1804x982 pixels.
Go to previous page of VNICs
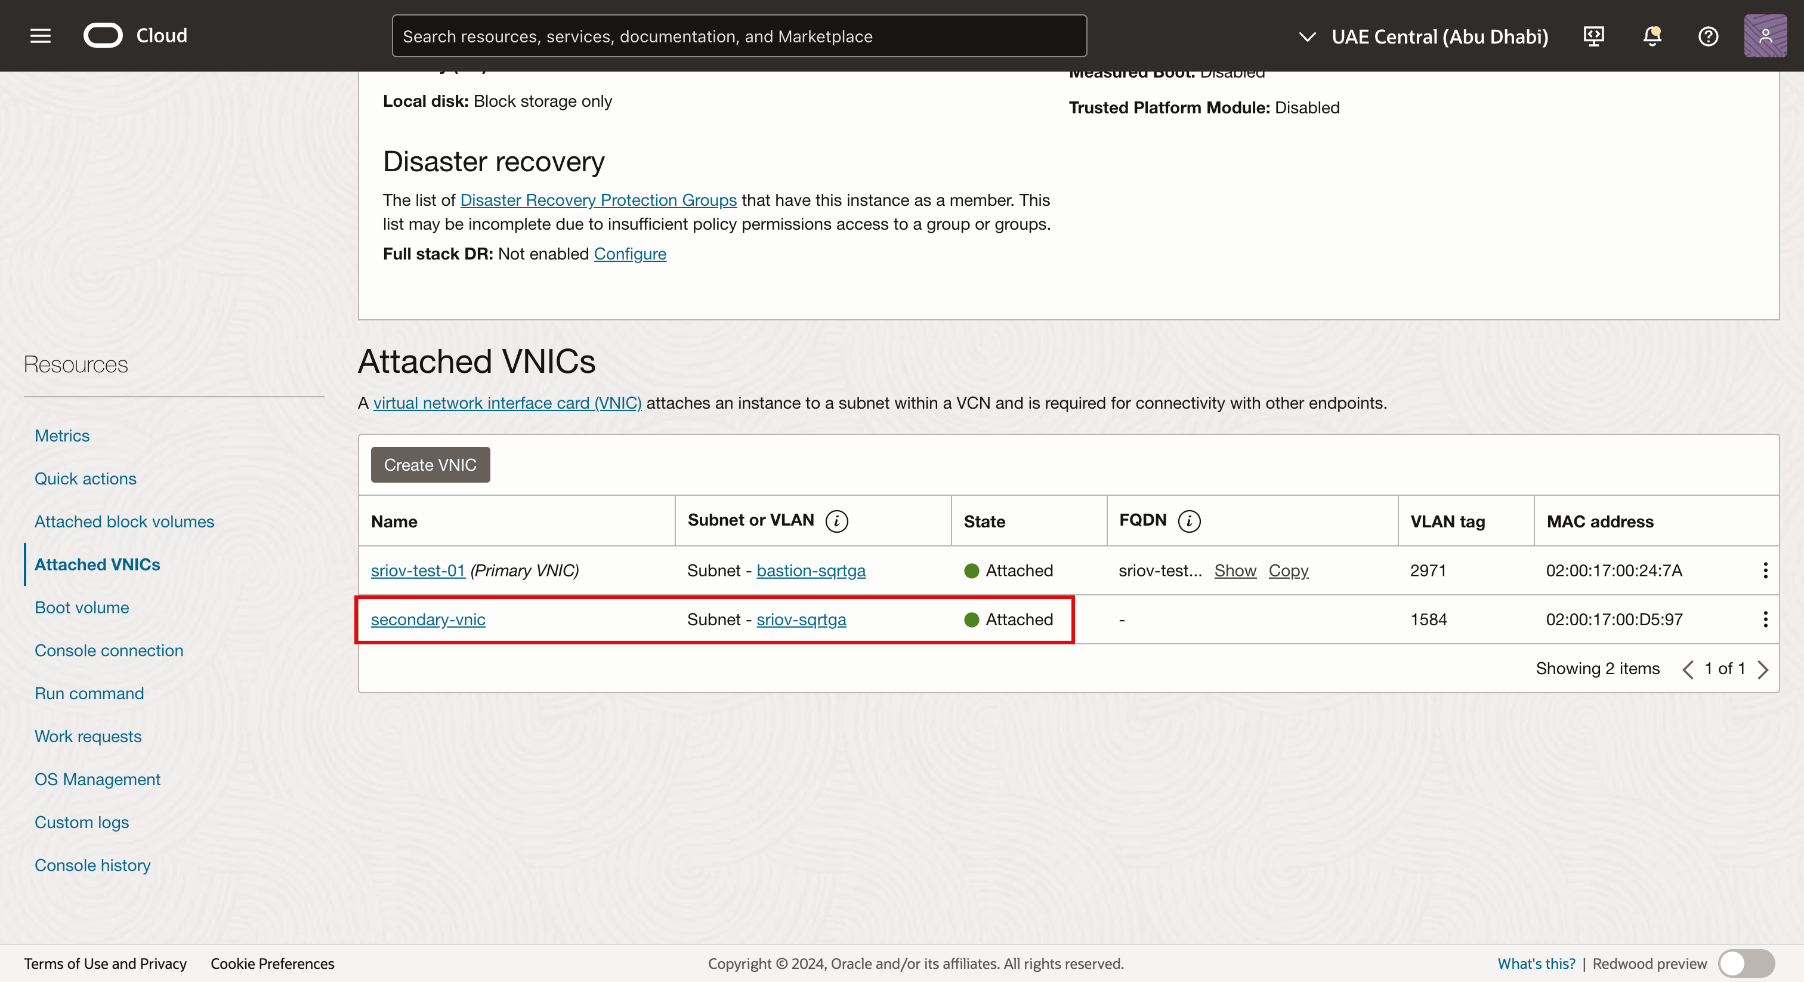pyautogui.click(x=1688, y=669)
